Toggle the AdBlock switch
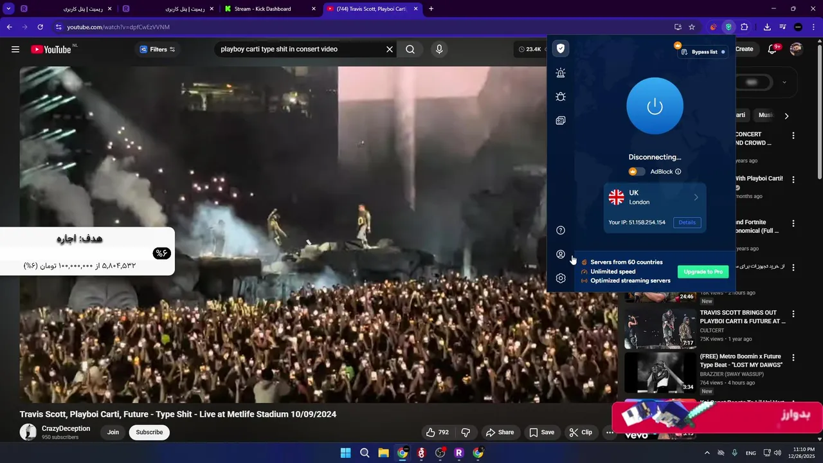This screenshot has height=463, width=823. [x=637, y=172]
